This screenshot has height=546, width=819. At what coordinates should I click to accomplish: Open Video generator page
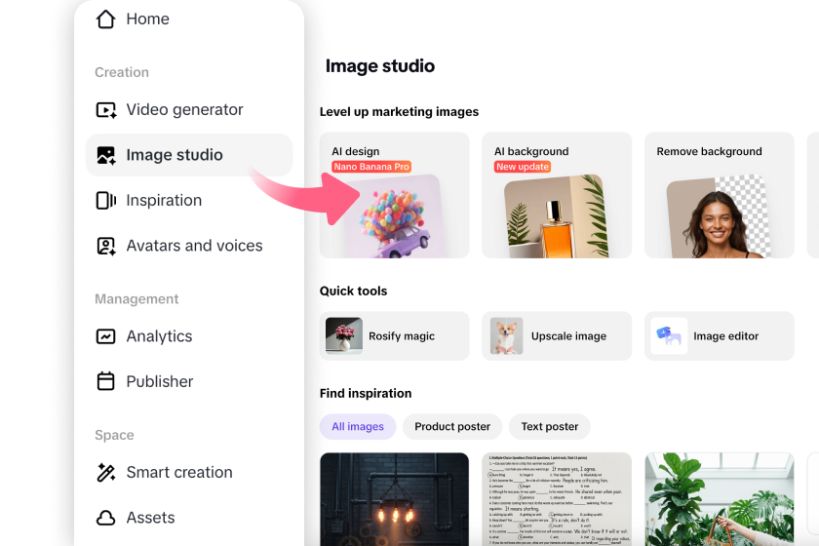point(184,110)
